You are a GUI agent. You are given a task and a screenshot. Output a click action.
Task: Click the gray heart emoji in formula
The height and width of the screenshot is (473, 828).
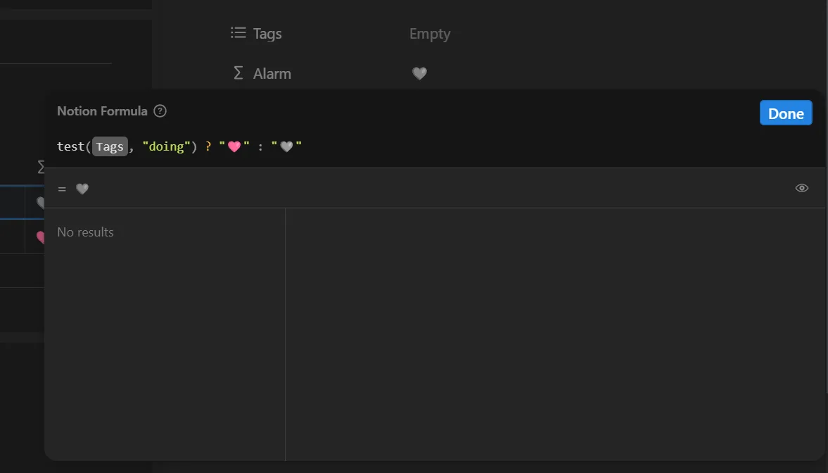click(286, 146)
